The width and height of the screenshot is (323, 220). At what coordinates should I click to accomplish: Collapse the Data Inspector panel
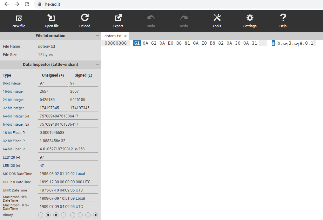coord(98,65)
